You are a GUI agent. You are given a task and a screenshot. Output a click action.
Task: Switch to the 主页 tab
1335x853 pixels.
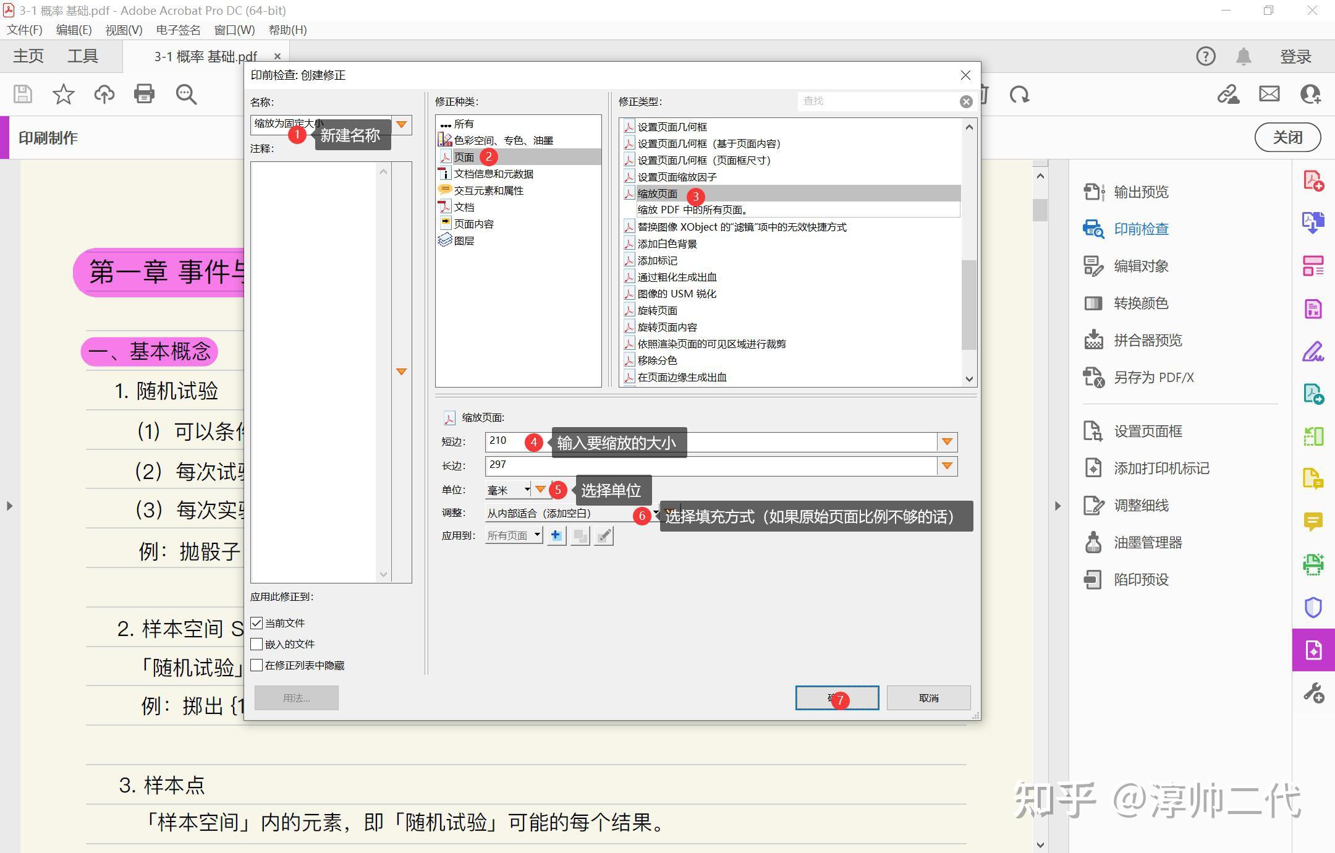27,56
